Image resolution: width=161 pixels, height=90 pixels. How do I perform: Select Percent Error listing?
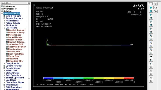click(x=15, y=35)
